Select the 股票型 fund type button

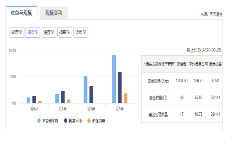point(17,32)
